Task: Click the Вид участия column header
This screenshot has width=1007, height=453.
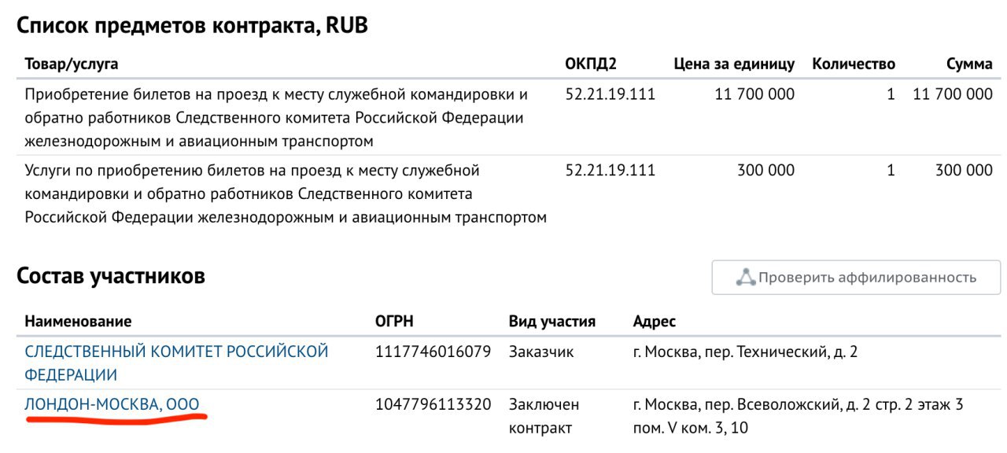Action: 552,322
